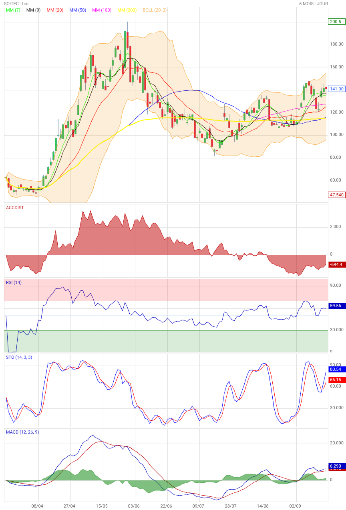Screen dimensions: 346x510
Task: Select the 27/04 date axis label
Action: click(70, 506)
